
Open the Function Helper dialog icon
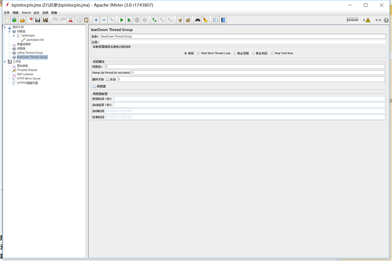point(215,20)
